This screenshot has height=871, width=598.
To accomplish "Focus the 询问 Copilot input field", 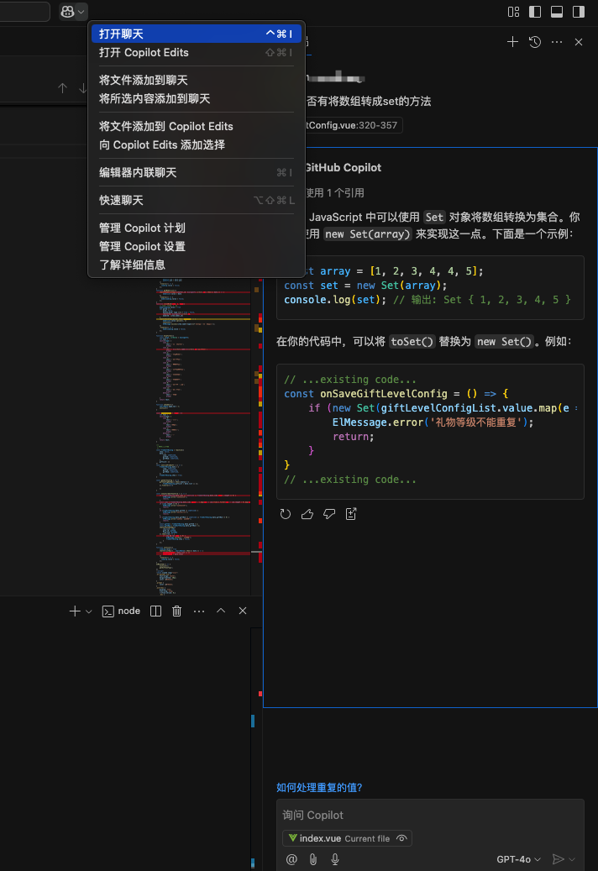I will (430, 815).
